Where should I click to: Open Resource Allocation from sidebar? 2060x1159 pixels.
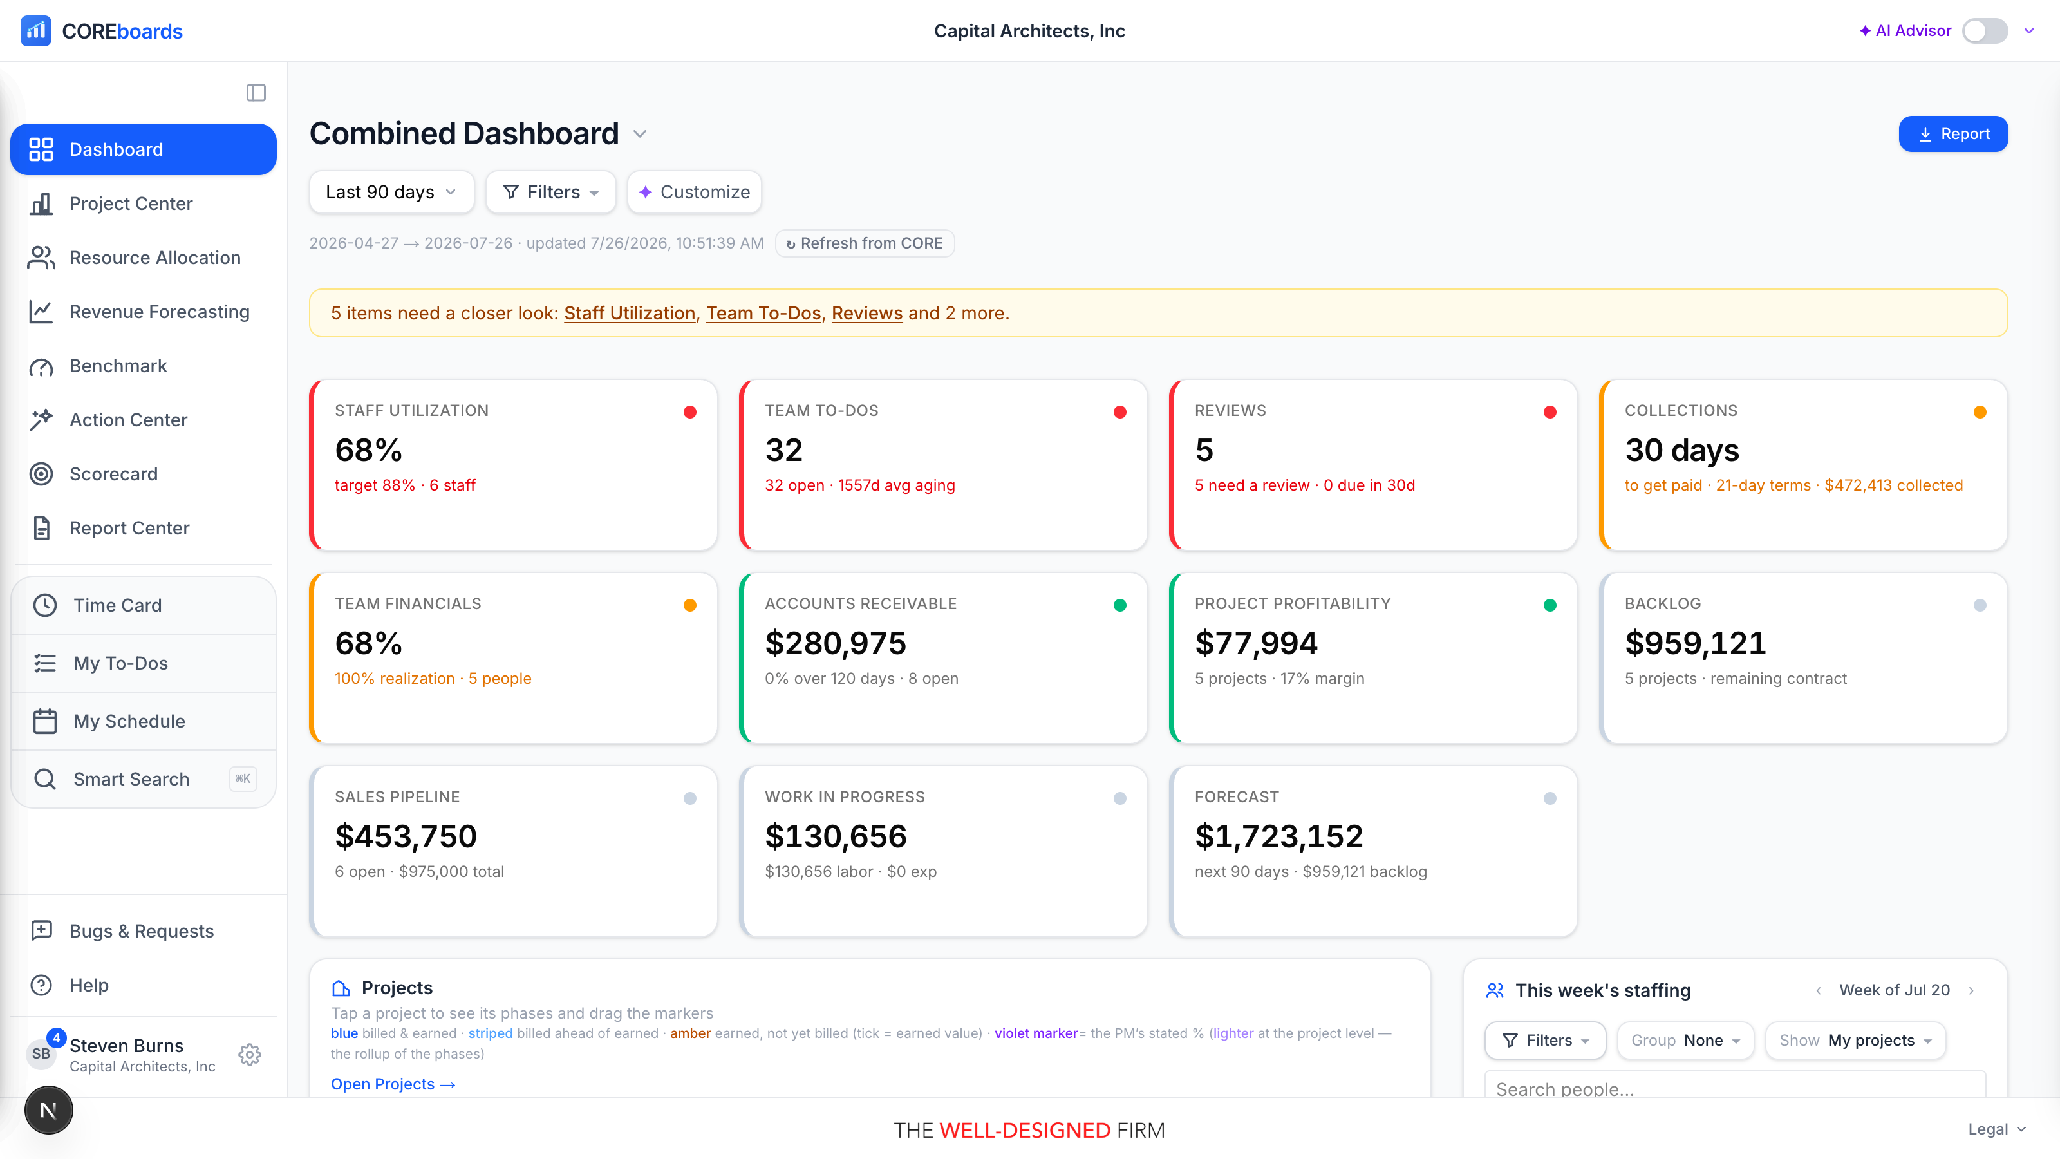[x=143, y=258]
